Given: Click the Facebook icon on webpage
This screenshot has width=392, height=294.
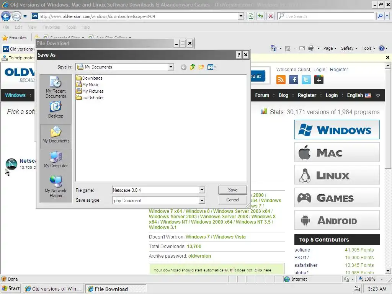Looking at the screenshot, I should tap(294, 80).
